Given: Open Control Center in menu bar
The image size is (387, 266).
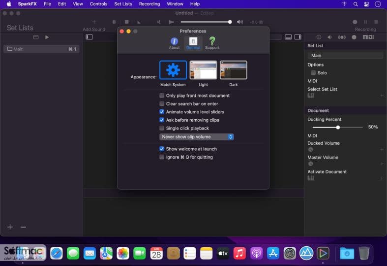Looking at the screenshot, I should [367, 4].
